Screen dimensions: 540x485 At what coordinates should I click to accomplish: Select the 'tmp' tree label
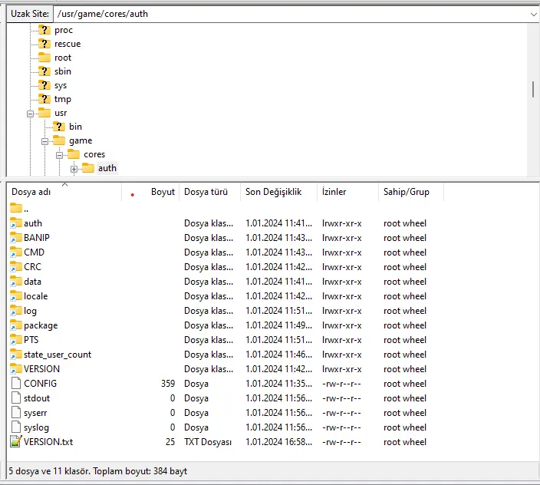point(63,99)
